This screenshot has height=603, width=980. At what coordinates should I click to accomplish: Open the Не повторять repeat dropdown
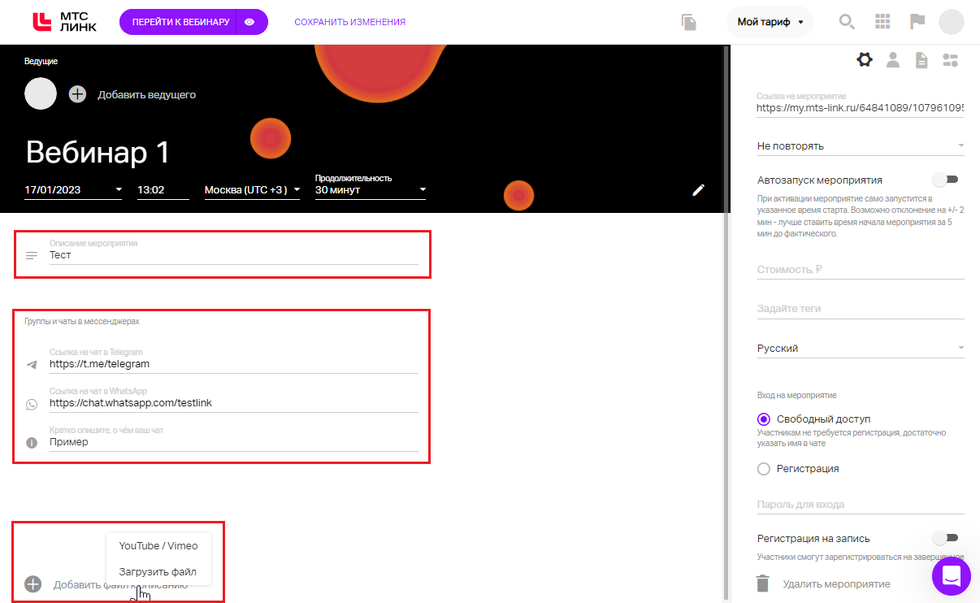tap(860, 146)
